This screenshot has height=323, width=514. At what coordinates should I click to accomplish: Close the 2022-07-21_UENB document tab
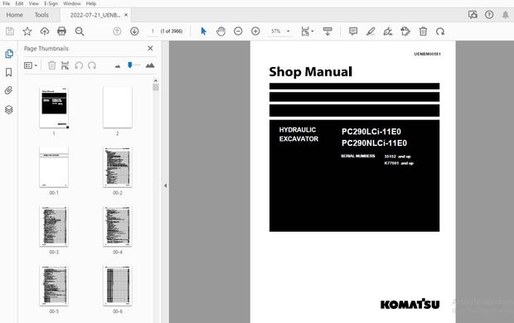(126, 15)
